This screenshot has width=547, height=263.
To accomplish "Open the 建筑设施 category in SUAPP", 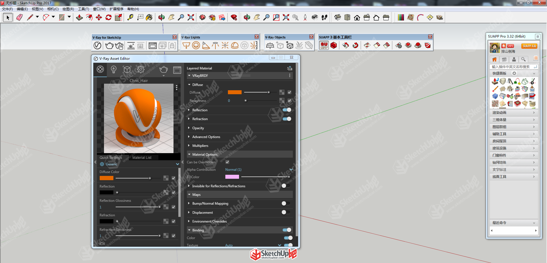I will click(x=514, y=148).
